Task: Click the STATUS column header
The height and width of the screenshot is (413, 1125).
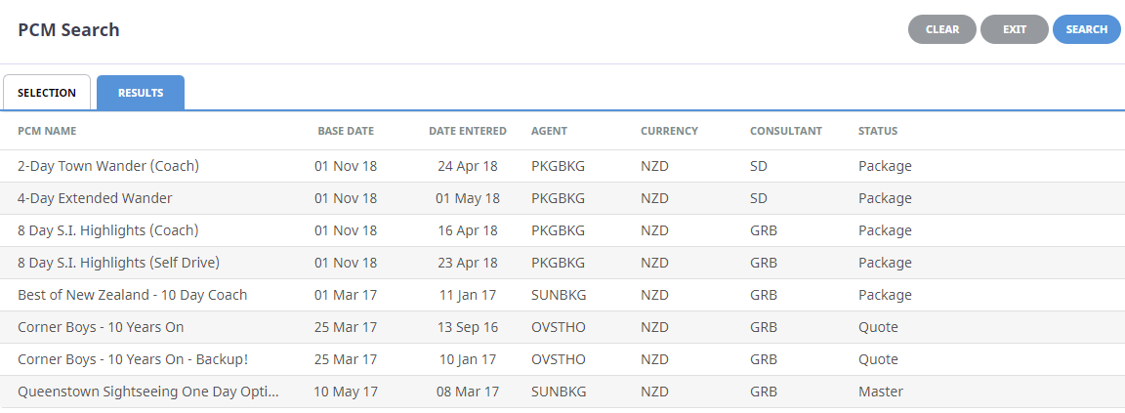Action: pyautogui.click(x=878, y=131)
